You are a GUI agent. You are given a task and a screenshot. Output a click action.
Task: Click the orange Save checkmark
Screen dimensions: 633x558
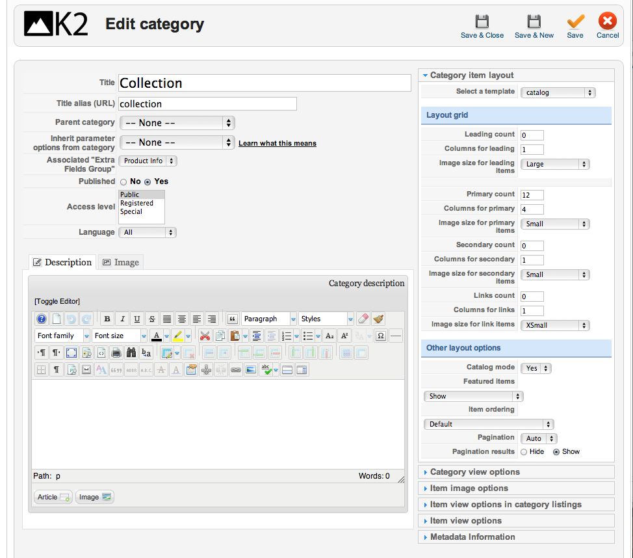tap(576, 21)
